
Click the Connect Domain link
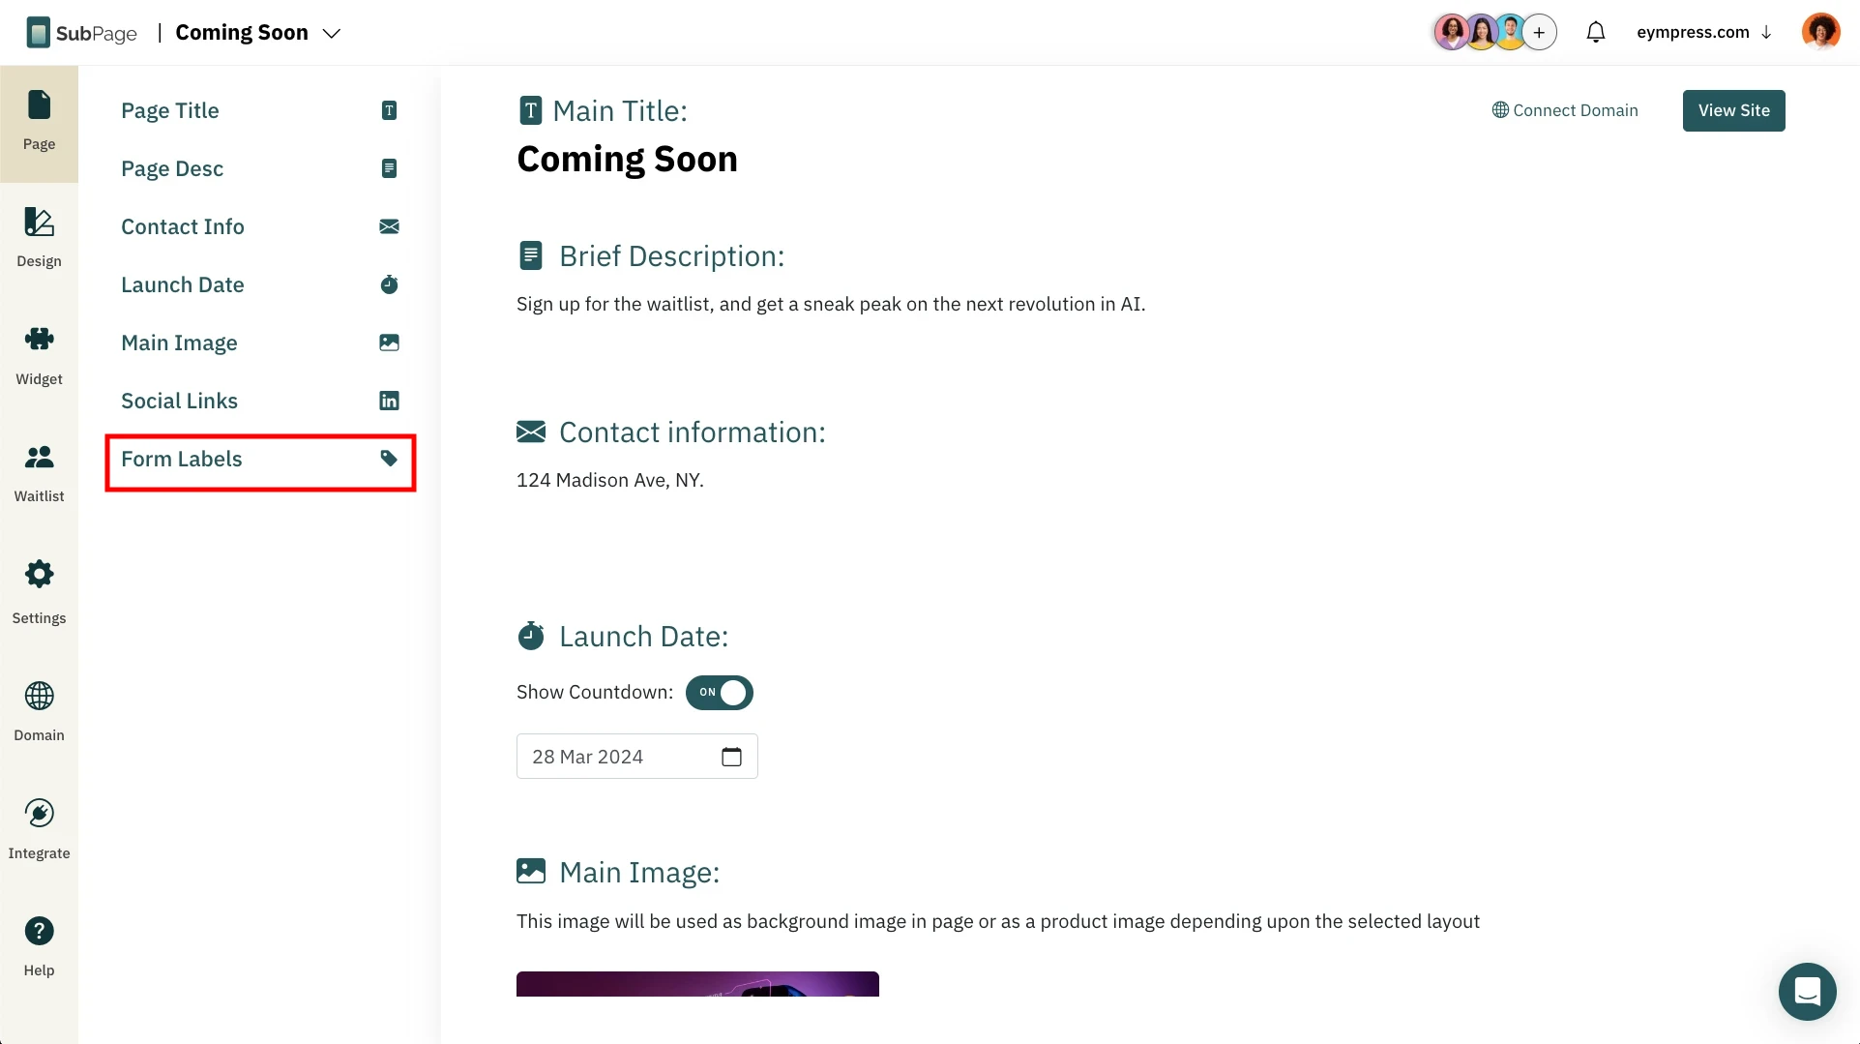1565,110
